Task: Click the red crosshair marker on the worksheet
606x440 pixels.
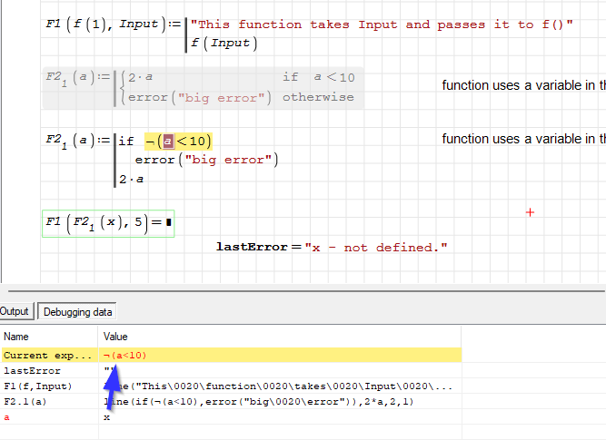Action: click(531, 212)
